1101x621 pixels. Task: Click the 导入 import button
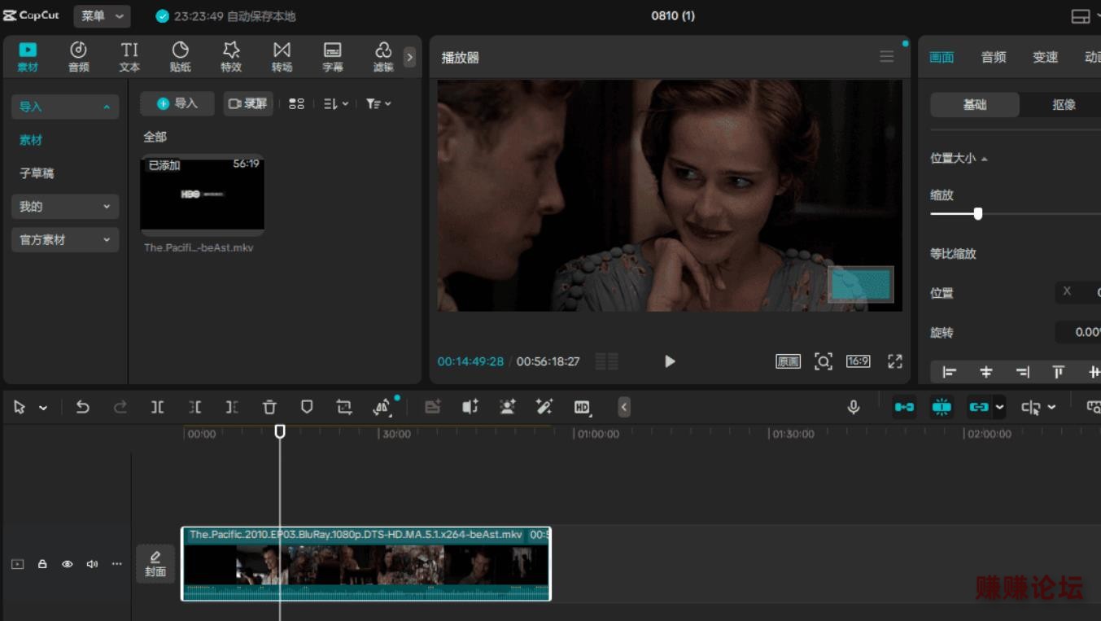[x=177, y=103]
